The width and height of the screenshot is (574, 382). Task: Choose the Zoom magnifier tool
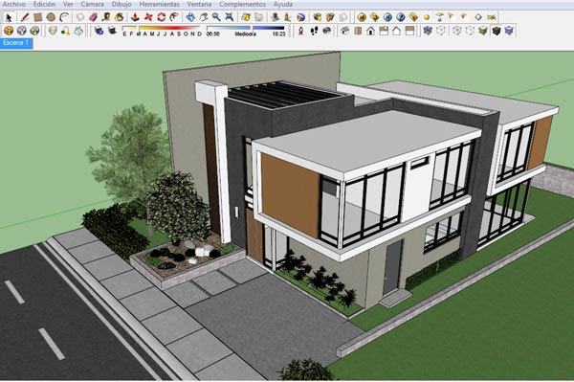pyautogui.click(x=216, y=17)
